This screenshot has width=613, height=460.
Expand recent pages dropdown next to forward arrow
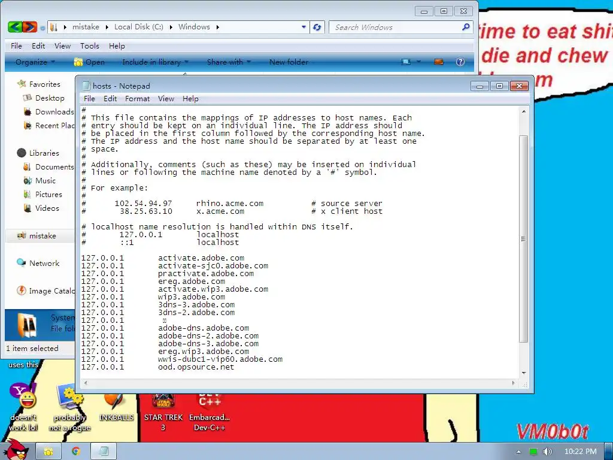(x=43, y=28)
